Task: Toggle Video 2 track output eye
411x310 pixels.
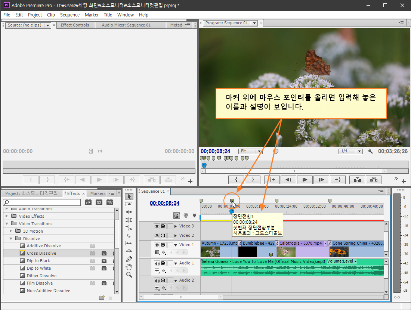Action: (157, 236)
